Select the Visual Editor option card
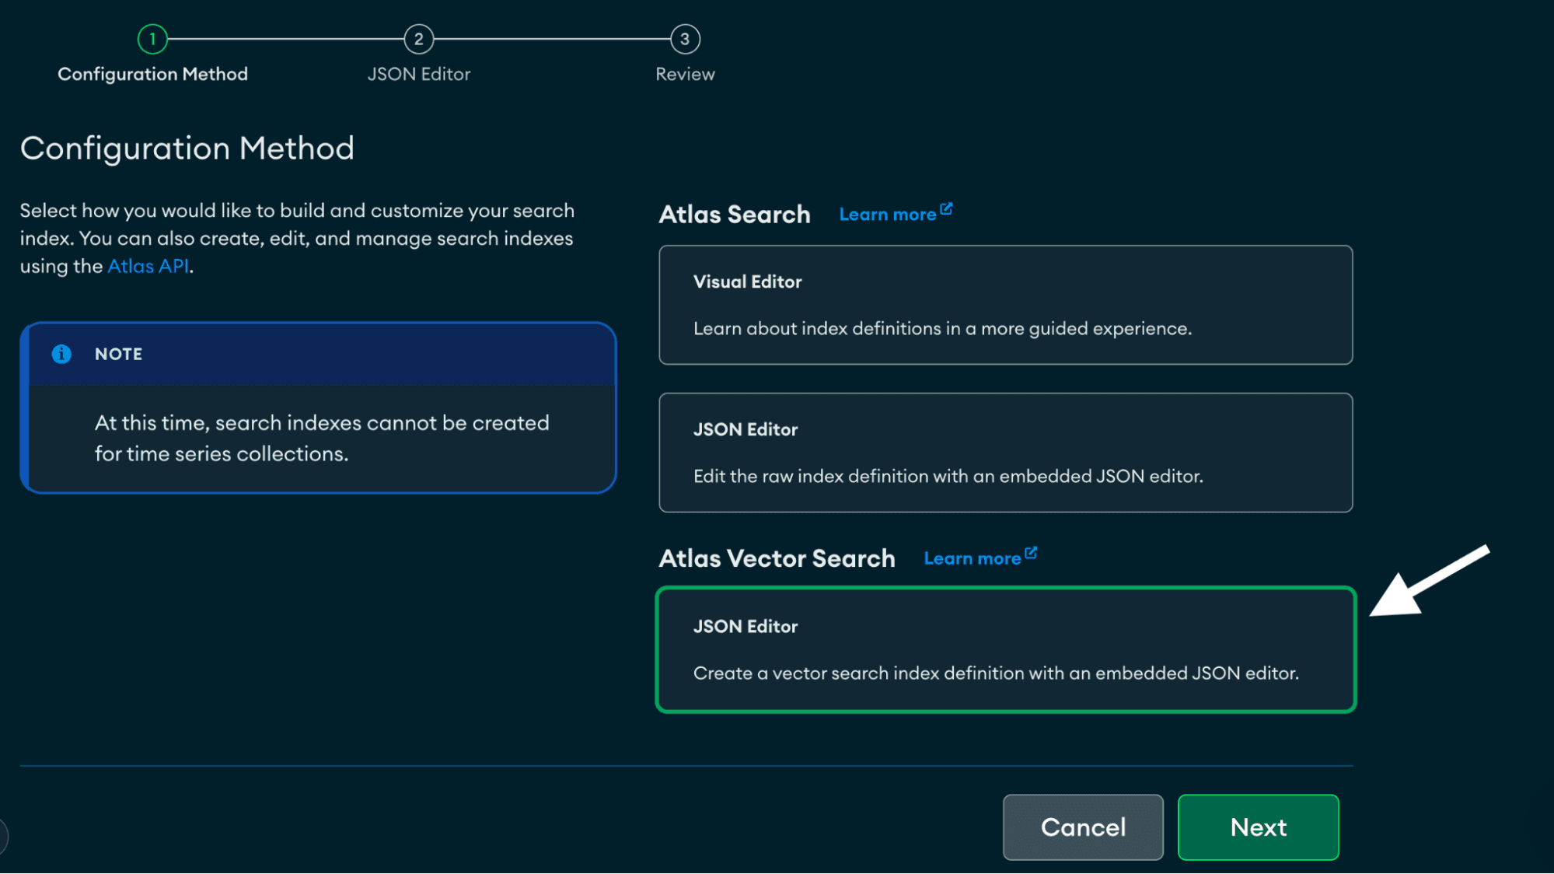 (1005, 305)
